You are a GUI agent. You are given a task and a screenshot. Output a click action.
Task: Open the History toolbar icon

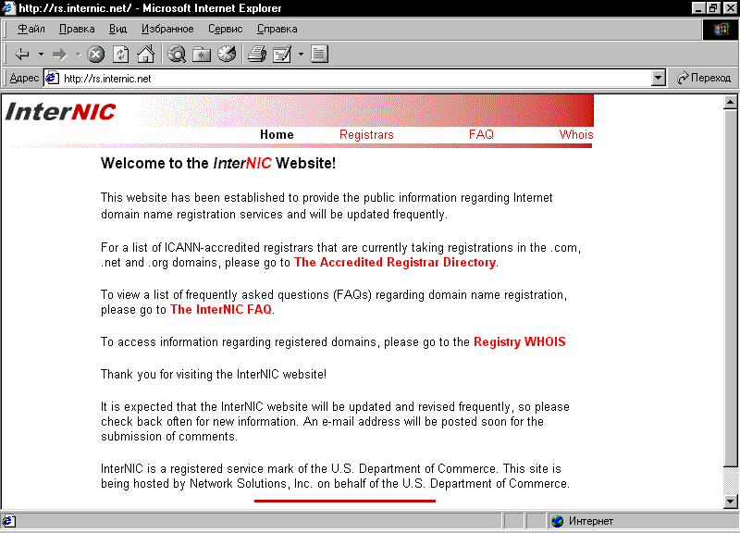[x=227, y=54]
